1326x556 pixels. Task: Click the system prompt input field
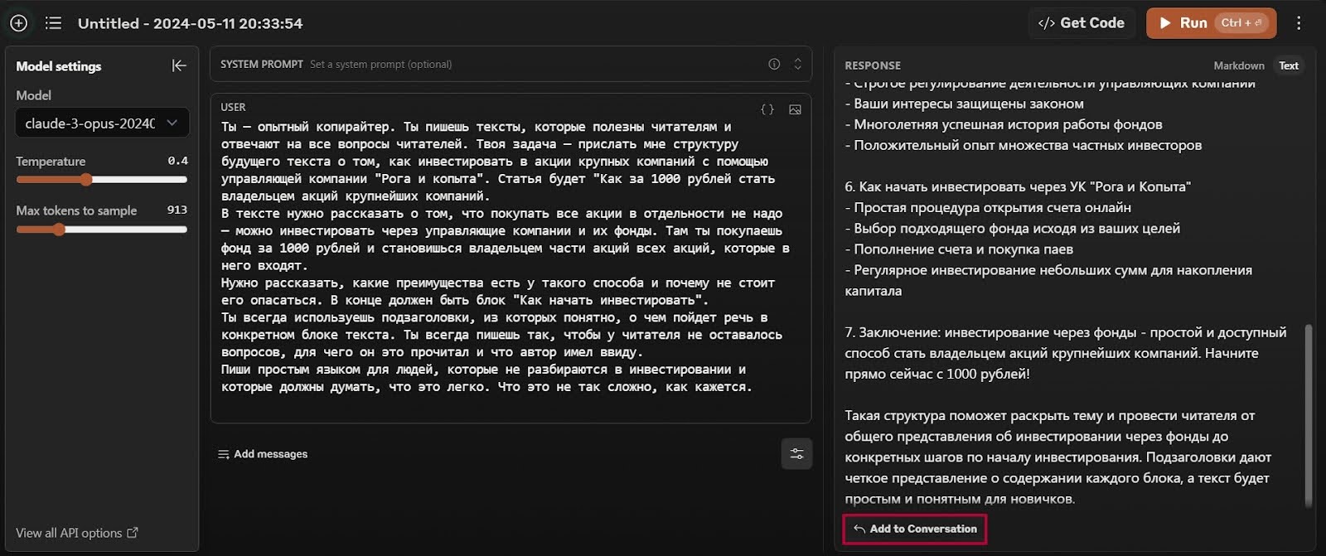[x=511, y=64]
